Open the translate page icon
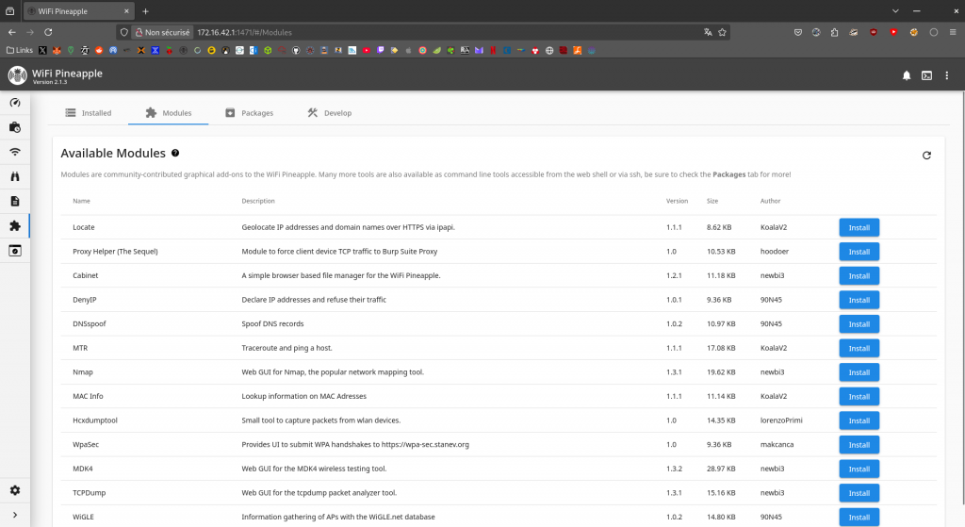Viewport: 965px width, 527px height. (x=708, y=32)
